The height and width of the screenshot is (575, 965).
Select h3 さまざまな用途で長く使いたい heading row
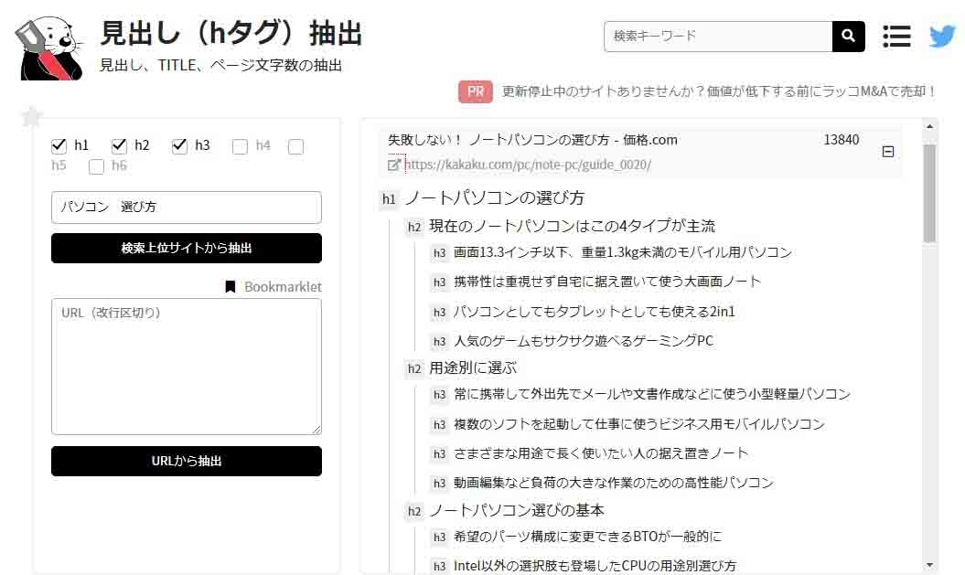pyautogui.click(x=601, y=453)
